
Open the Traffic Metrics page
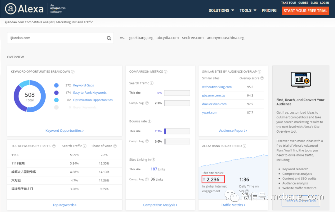click(233, 205)
